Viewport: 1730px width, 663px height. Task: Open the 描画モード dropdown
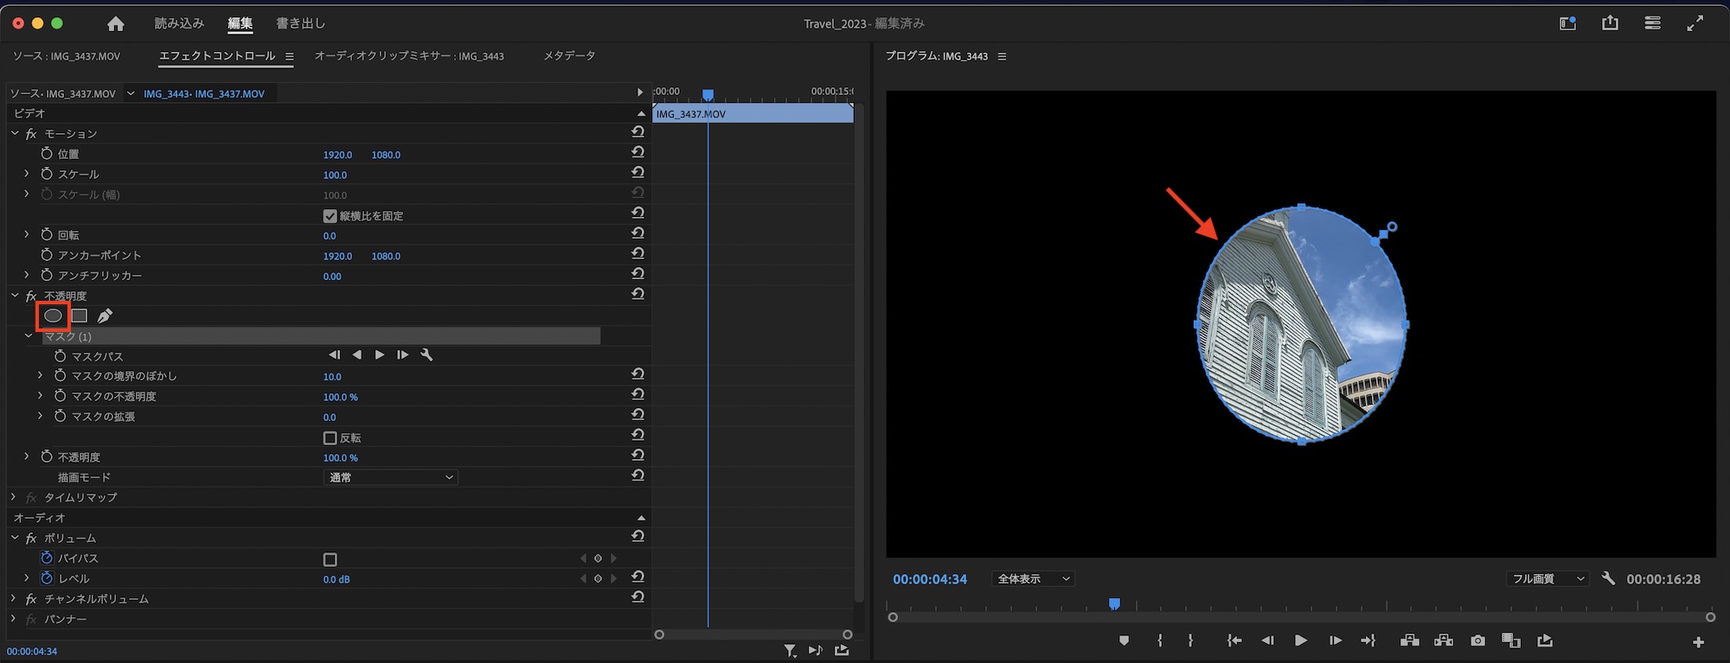click(x=391, y=477)
